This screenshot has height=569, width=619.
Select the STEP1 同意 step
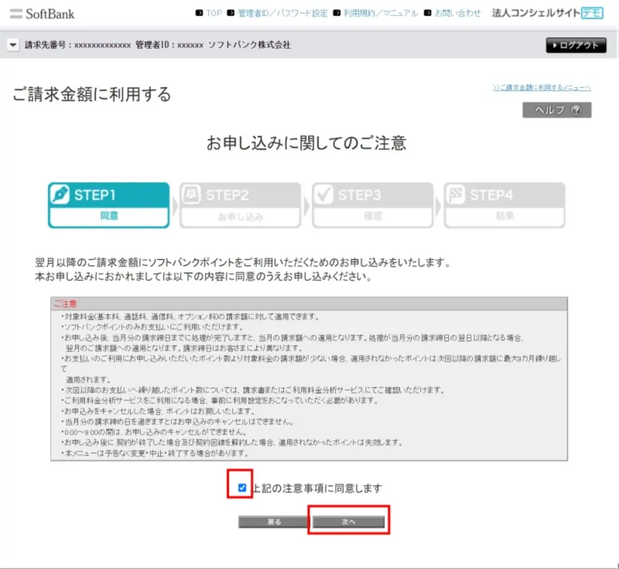tap(109, 205)
